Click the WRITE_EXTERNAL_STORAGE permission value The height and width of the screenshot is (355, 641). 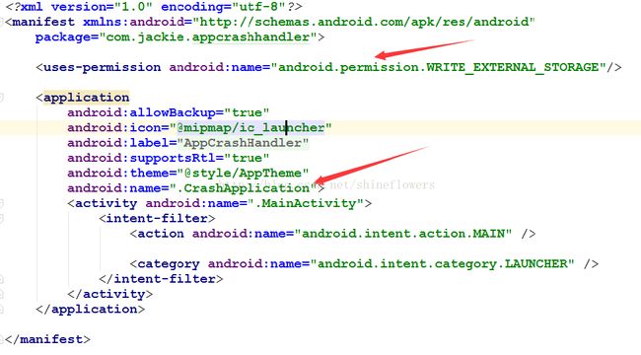click(438, 67)
